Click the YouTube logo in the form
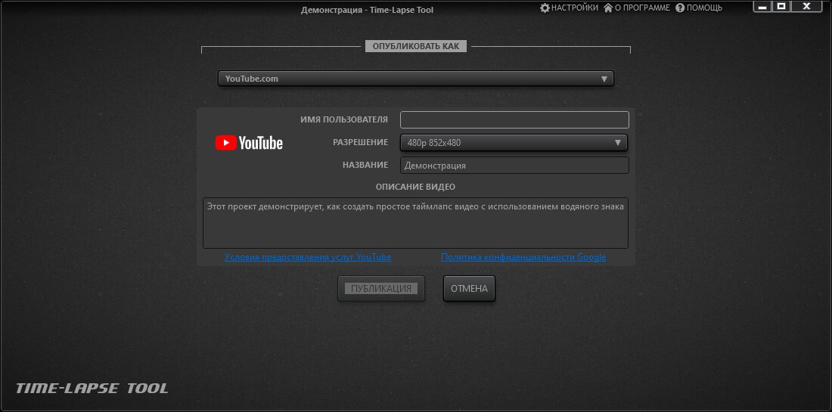 click(x=249, y=143)
